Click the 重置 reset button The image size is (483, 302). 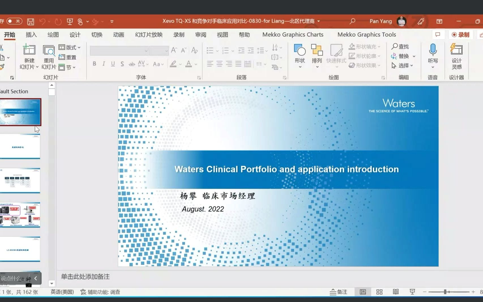tap(67, 57)
